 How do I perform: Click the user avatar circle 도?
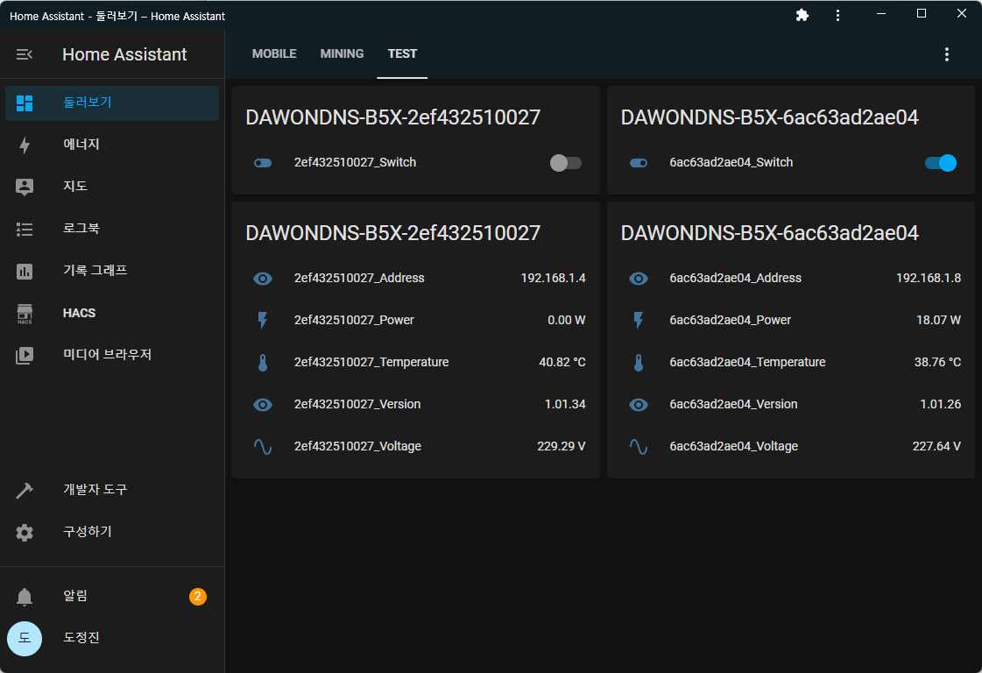tap(25, 639)
